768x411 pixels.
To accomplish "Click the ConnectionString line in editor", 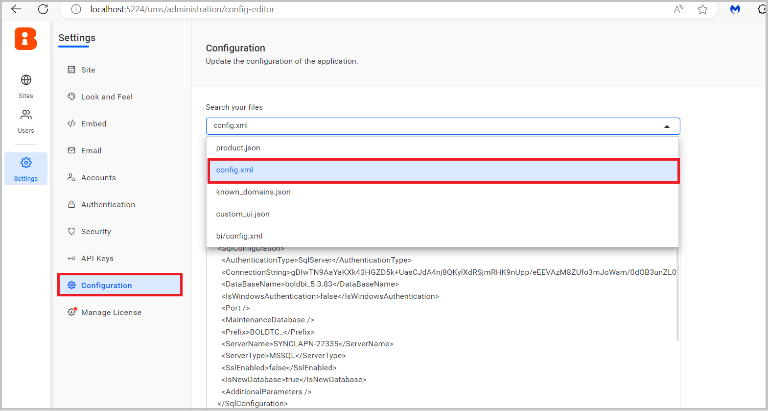I will click(448, 272).
